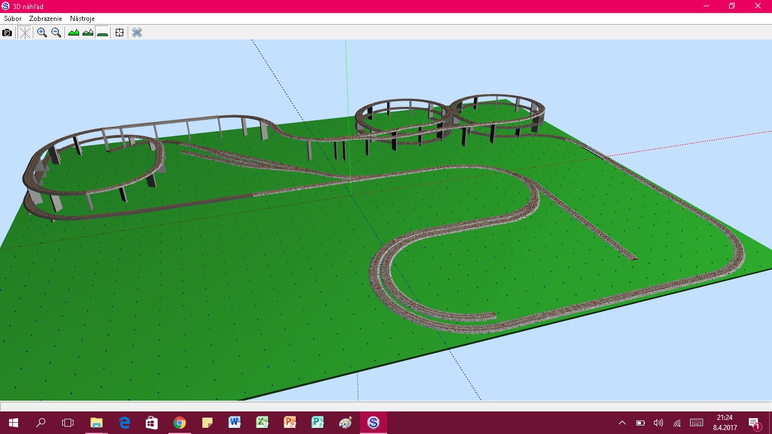Open Google Chrome from the taskbar
Screen dimensions: 772x434
(180, 423)
